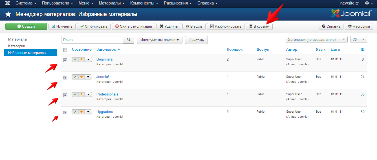This screenshot has height=160, width=377.
Task: Click the Joomla! brand logo in header
Action: tap(351, 13)
